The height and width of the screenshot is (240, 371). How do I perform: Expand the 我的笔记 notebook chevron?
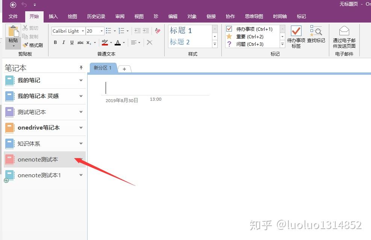pyautogui.click(x=81, y=80)
